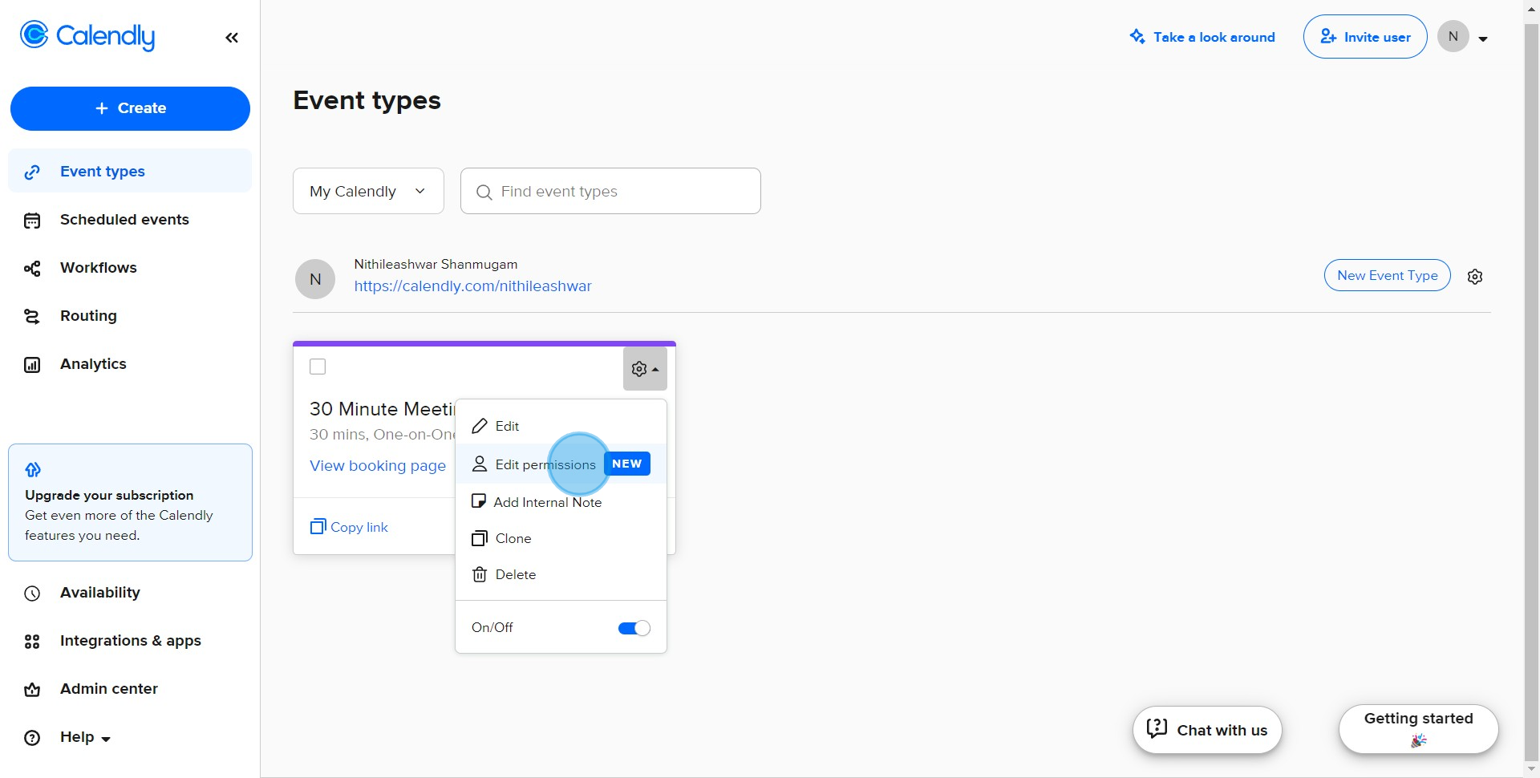Open View booking page link
Image resolution: width=1540 pixels, height=778 pixels.
pyautogui.click(x=378, y=466)
